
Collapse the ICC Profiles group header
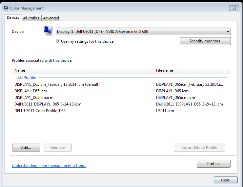coord(26,78)
